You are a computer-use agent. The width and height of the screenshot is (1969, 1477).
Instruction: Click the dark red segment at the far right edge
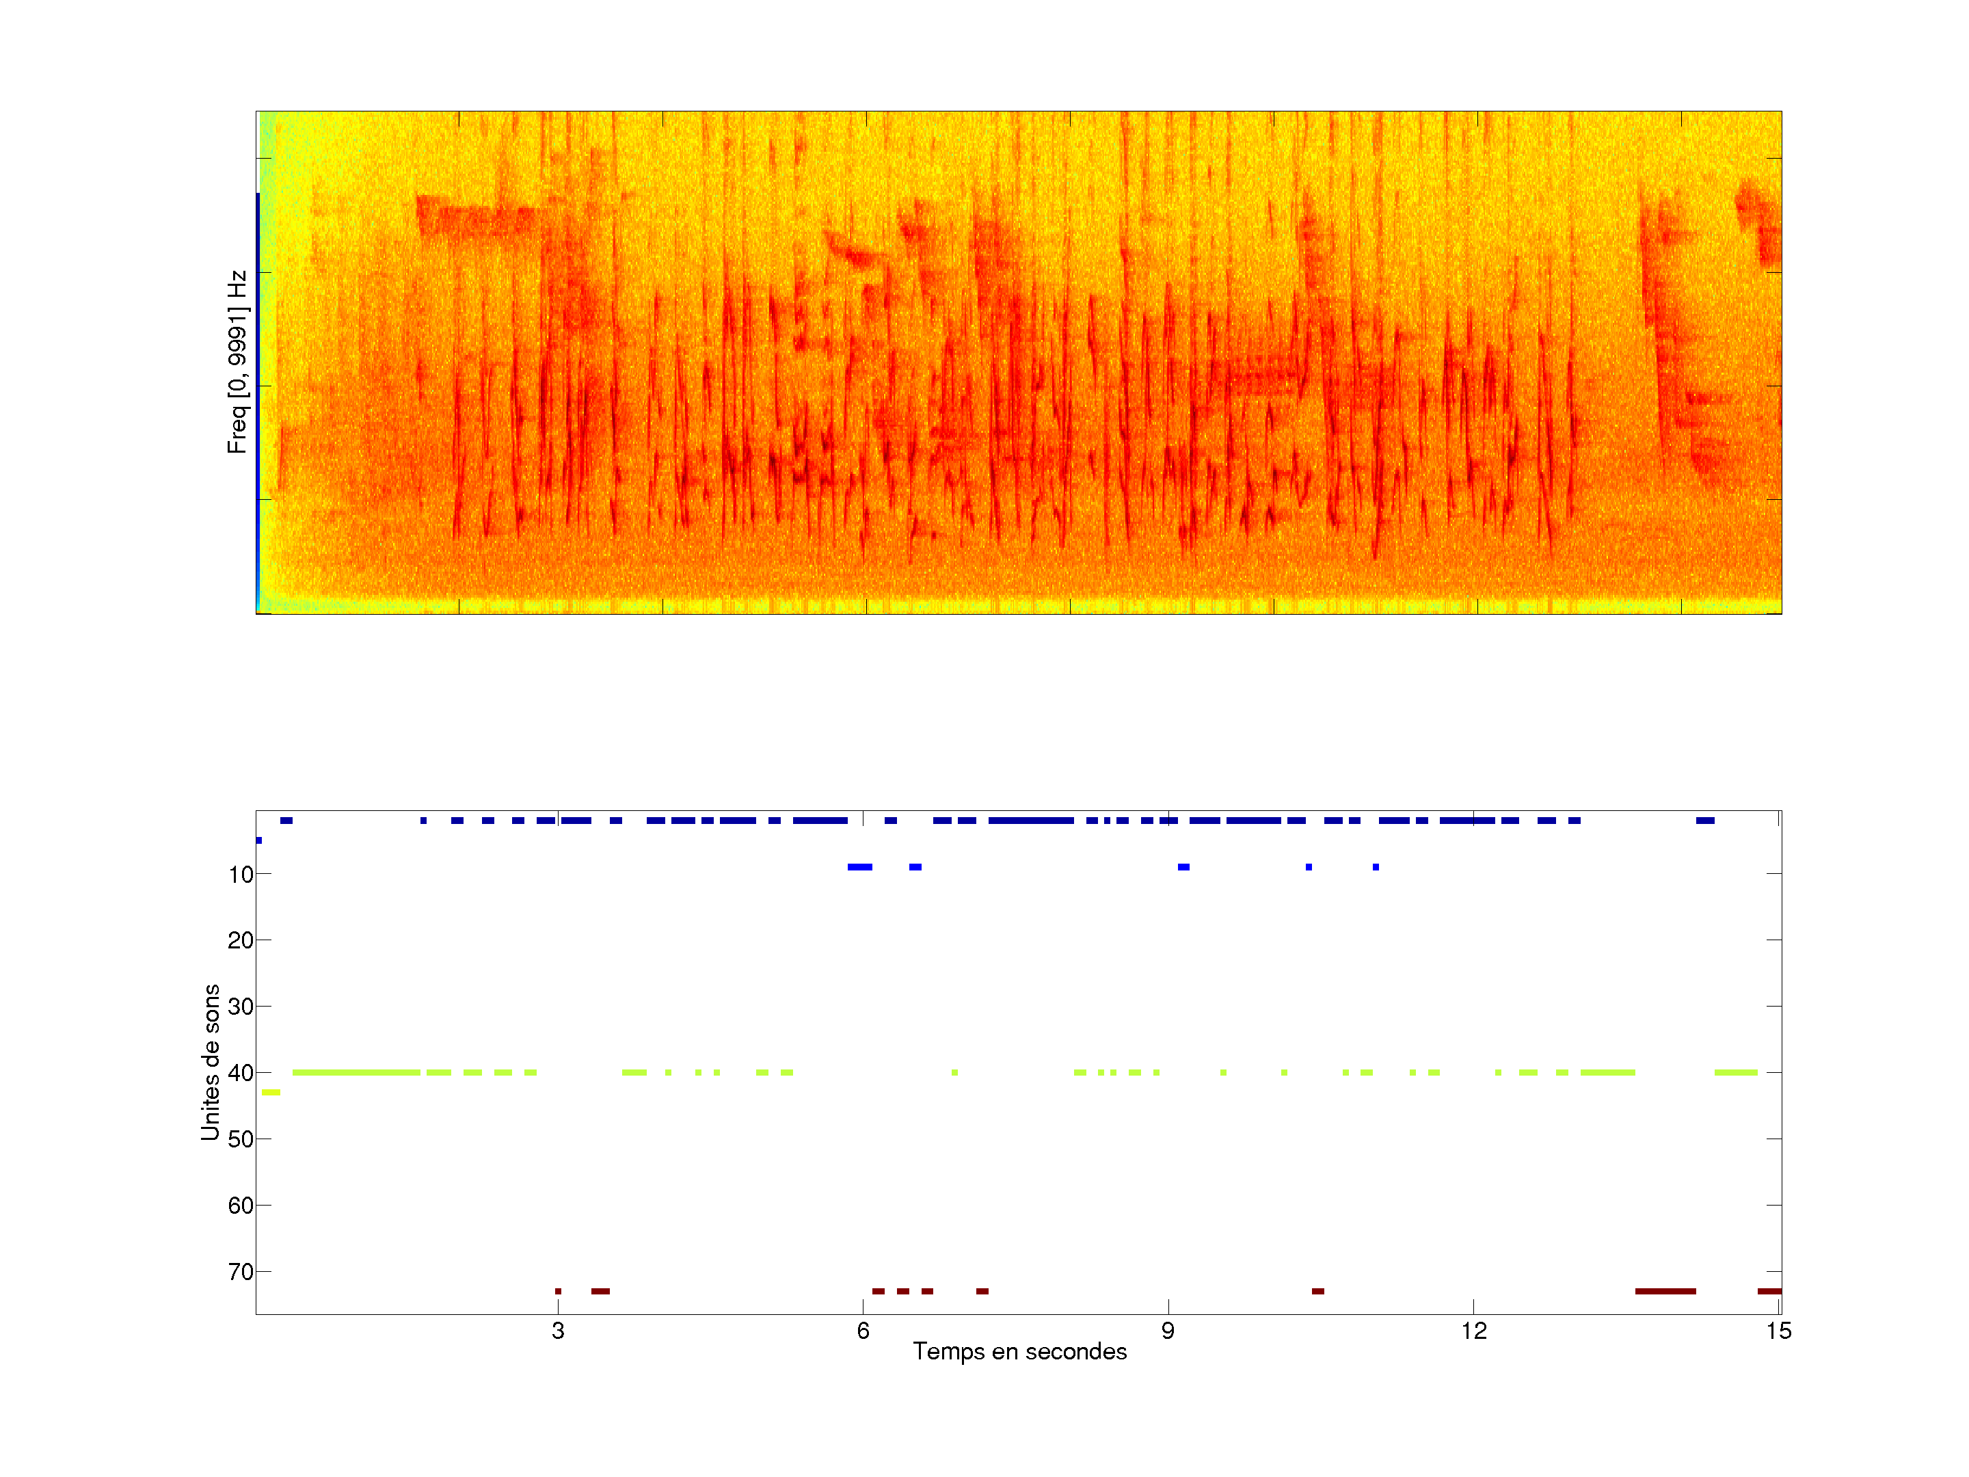tap(1769, 1291)
